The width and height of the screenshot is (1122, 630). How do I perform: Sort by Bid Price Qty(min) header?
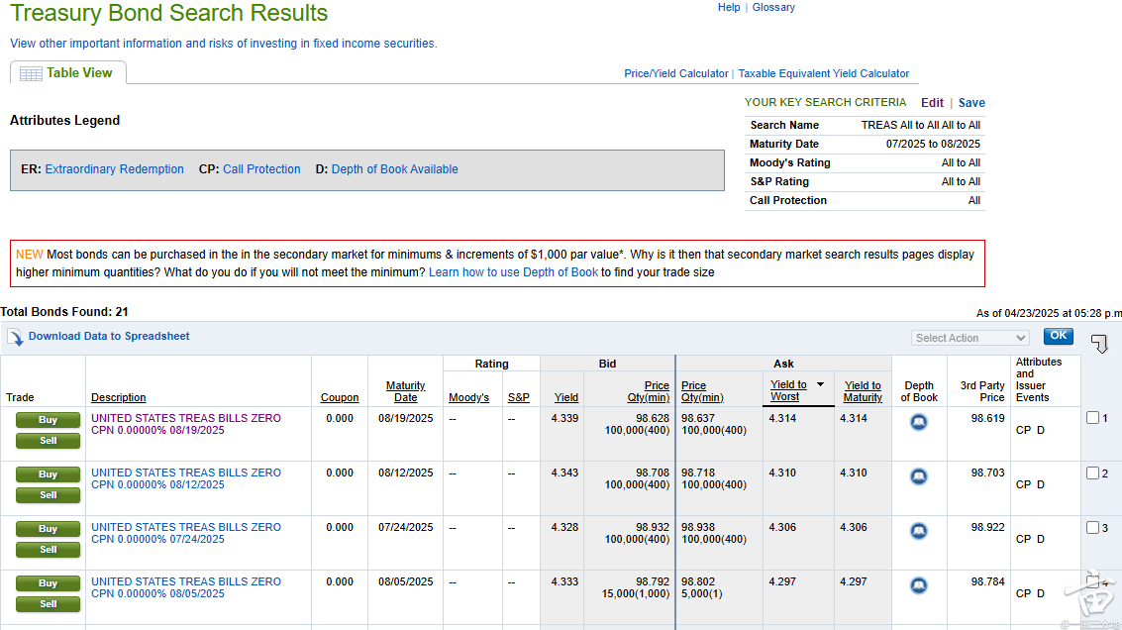649,391
